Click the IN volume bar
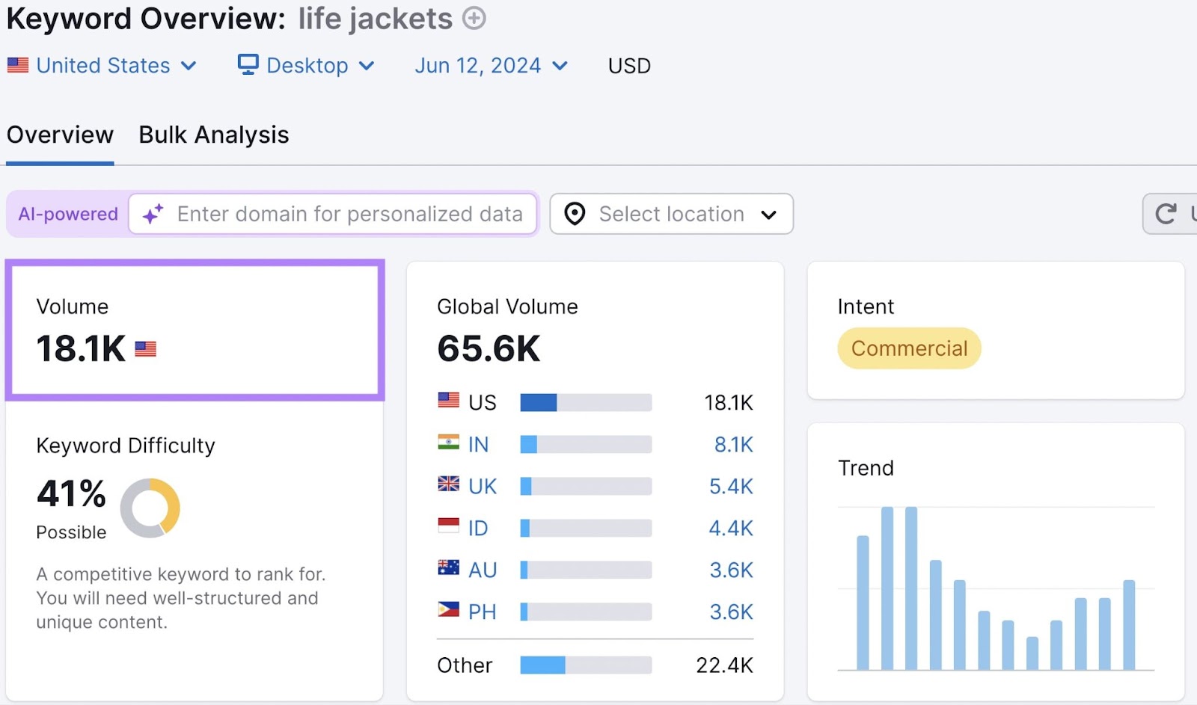This screenshot has height=705, width=1197. point(586,445)
